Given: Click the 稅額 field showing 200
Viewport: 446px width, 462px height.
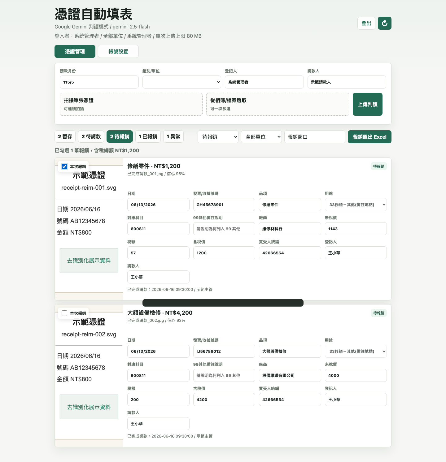Looking at the screenshot, I should click(x=158, y=399).
